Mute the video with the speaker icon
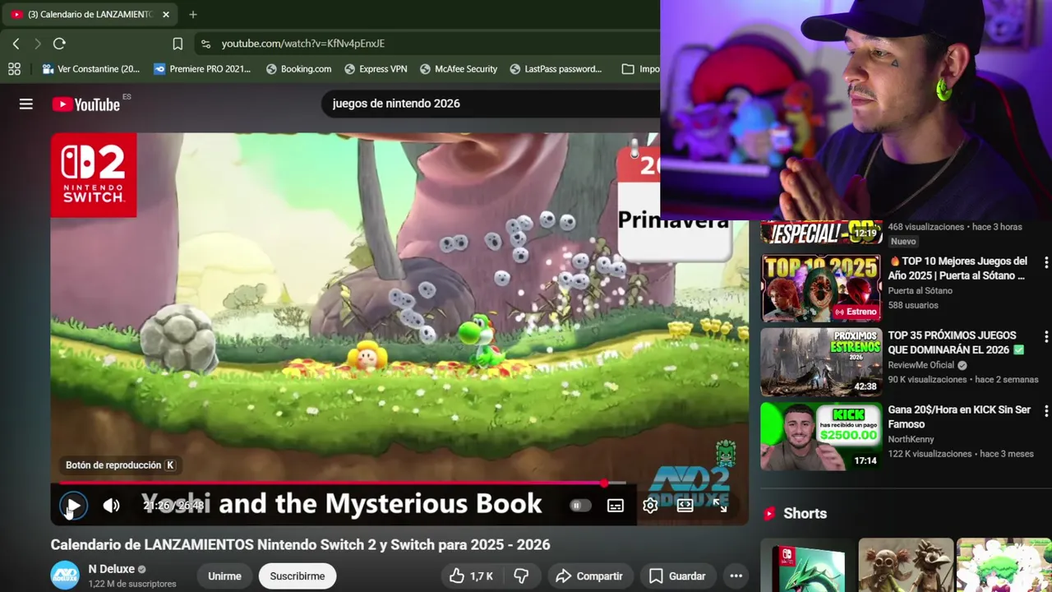 (111, 506)
